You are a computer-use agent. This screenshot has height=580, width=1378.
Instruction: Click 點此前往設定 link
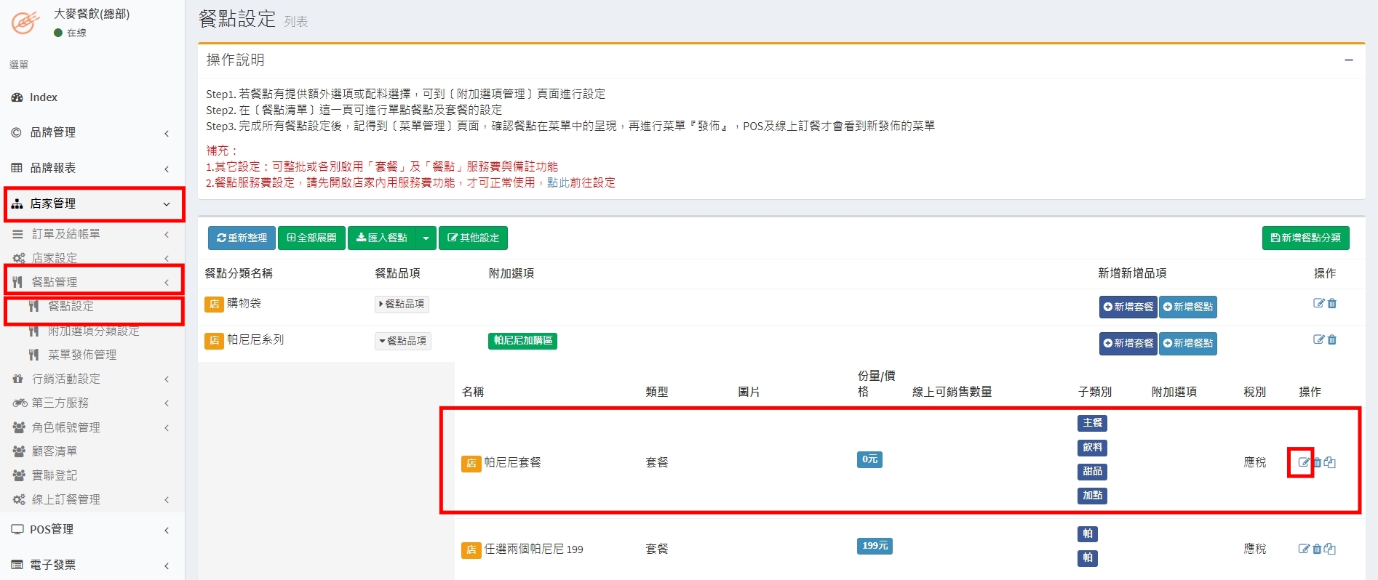pos(581,182)
